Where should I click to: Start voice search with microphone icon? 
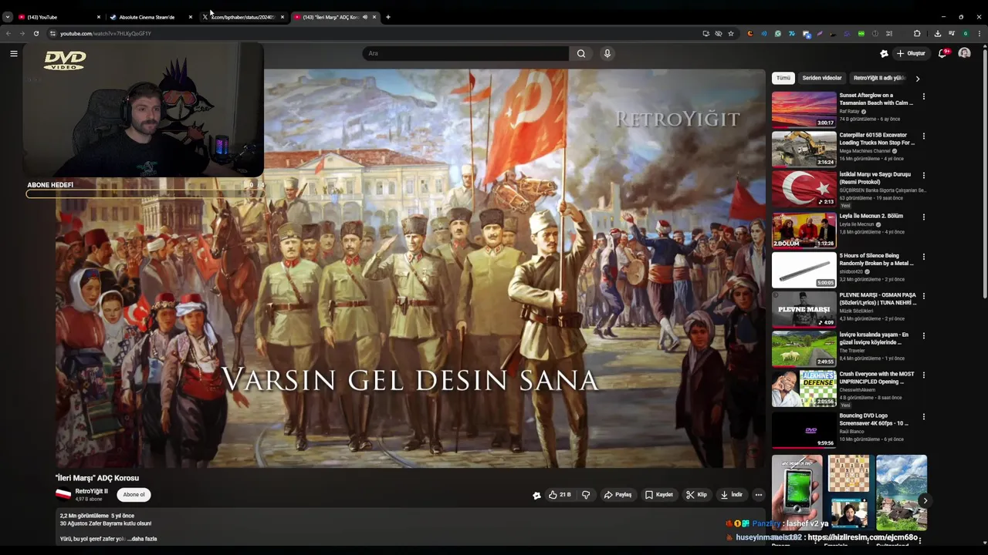607,53
